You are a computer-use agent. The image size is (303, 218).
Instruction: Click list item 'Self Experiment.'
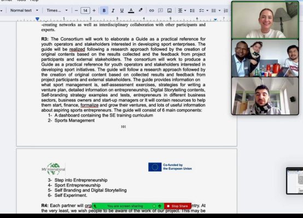point(71,195)
